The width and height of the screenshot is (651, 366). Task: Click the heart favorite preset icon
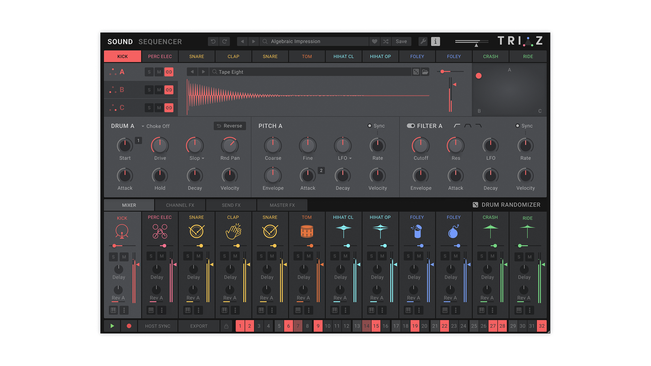tap(374, 41)
